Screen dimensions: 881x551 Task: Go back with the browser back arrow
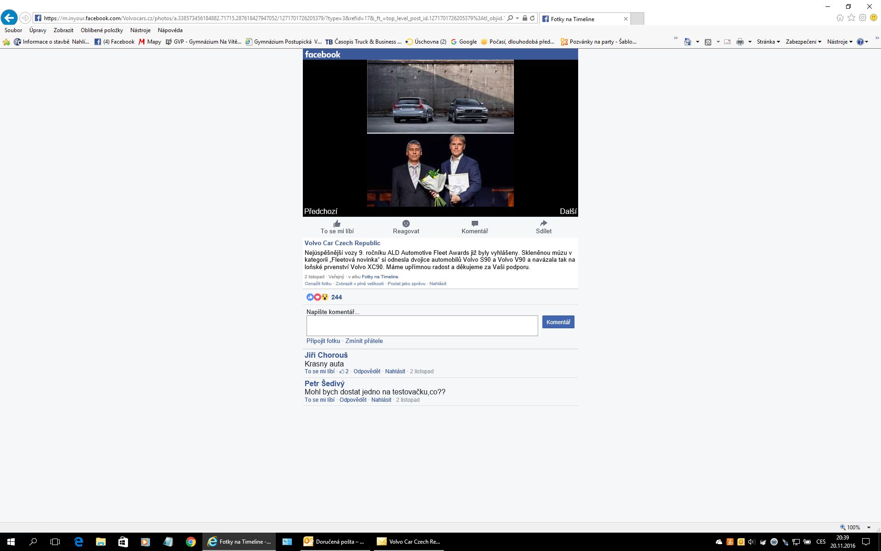pyautogui.click(x=9, y=18)
